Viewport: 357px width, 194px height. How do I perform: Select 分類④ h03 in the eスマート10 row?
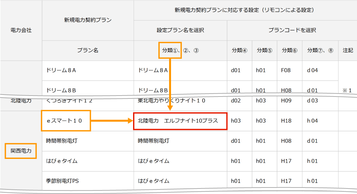[x=236, y=121]
